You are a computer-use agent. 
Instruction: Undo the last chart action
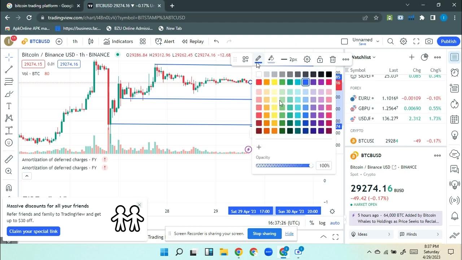216,42
